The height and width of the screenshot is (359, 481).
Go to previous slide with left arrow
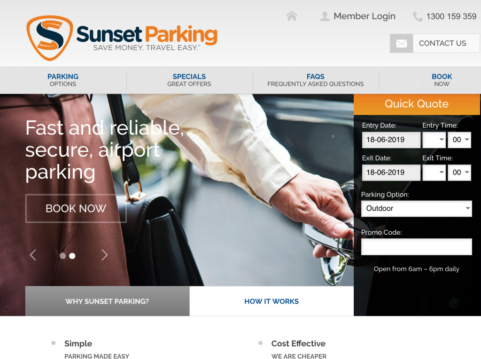(33, 255)
